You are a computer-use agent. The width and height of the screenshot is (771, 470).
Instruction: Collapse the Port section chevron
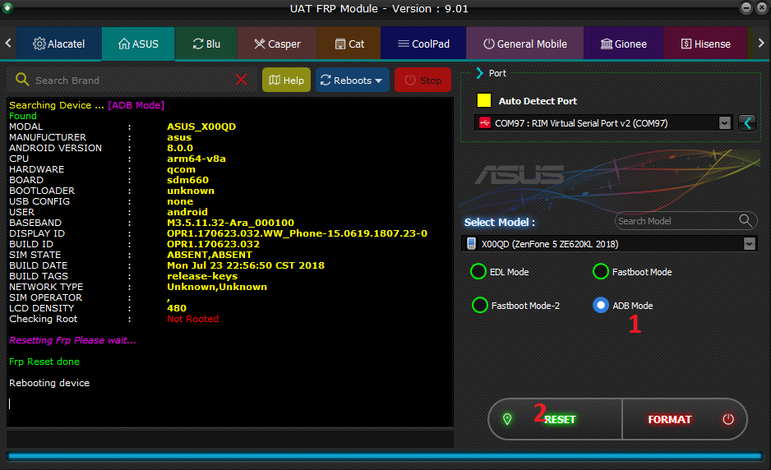pos(480,73)
